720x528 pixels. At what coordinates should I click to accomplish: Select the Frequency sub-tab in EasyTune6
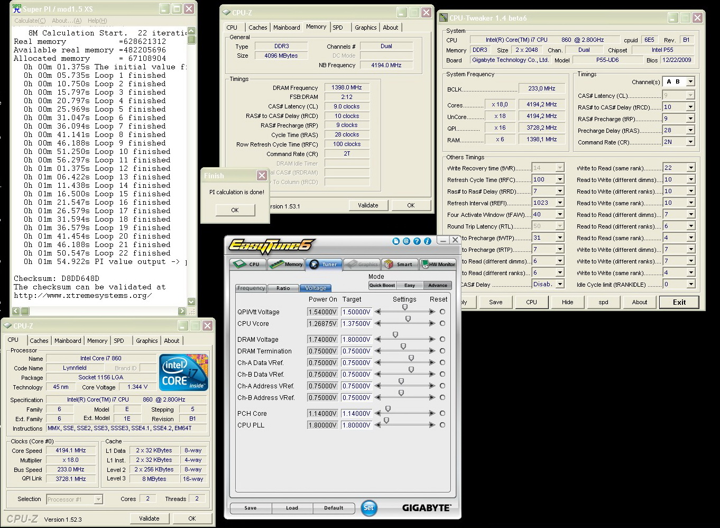[x=251, y=288]
